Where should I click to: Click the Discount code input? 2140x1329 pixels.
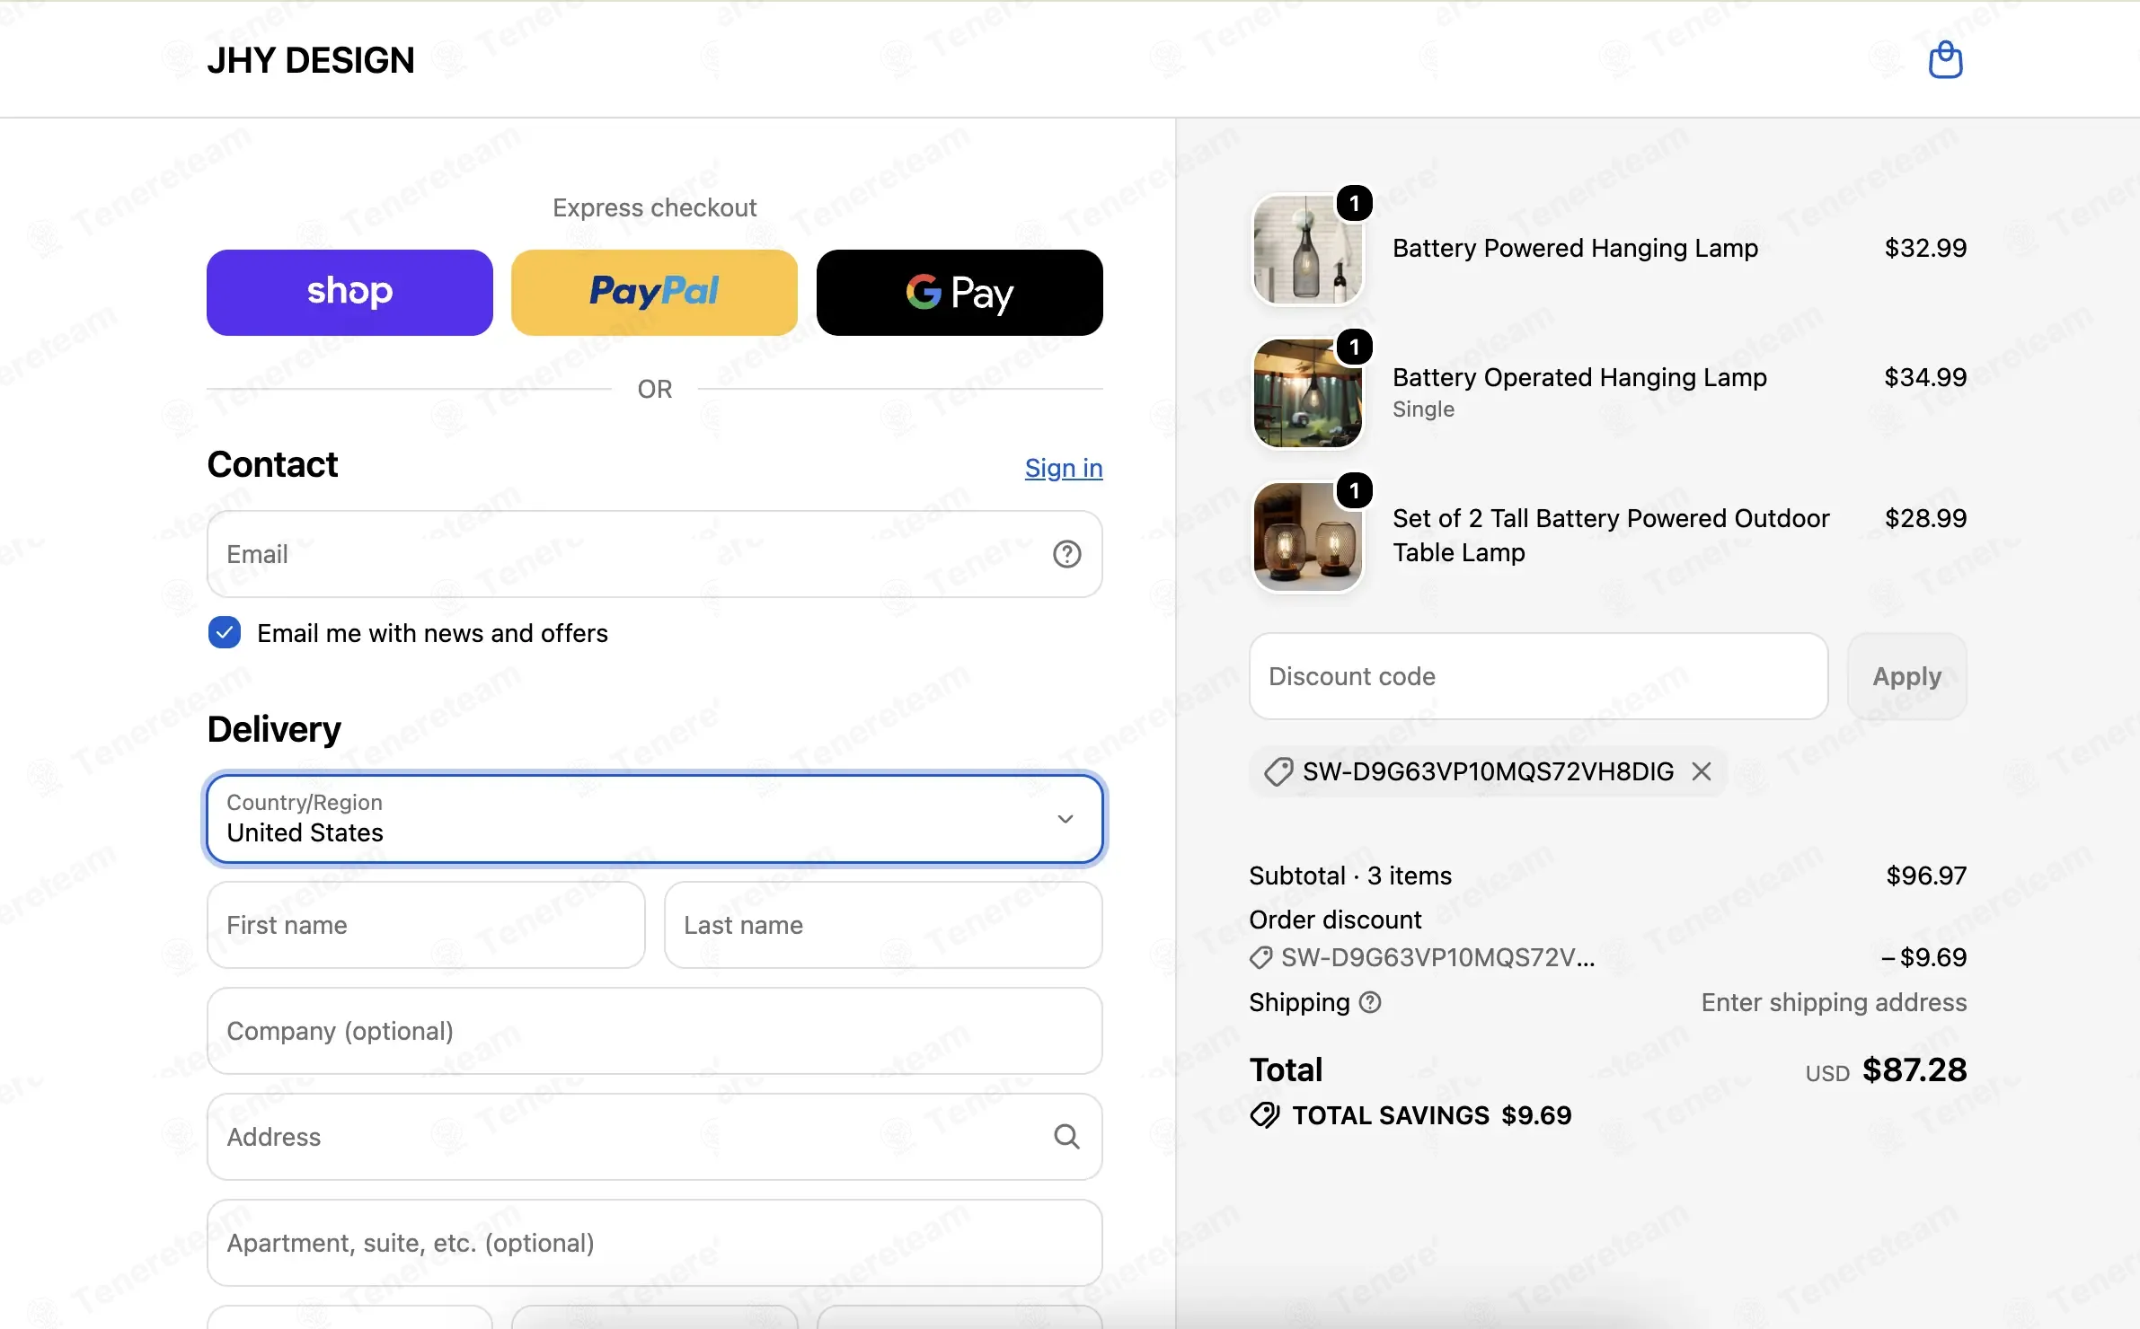(x=1539, y=676)
